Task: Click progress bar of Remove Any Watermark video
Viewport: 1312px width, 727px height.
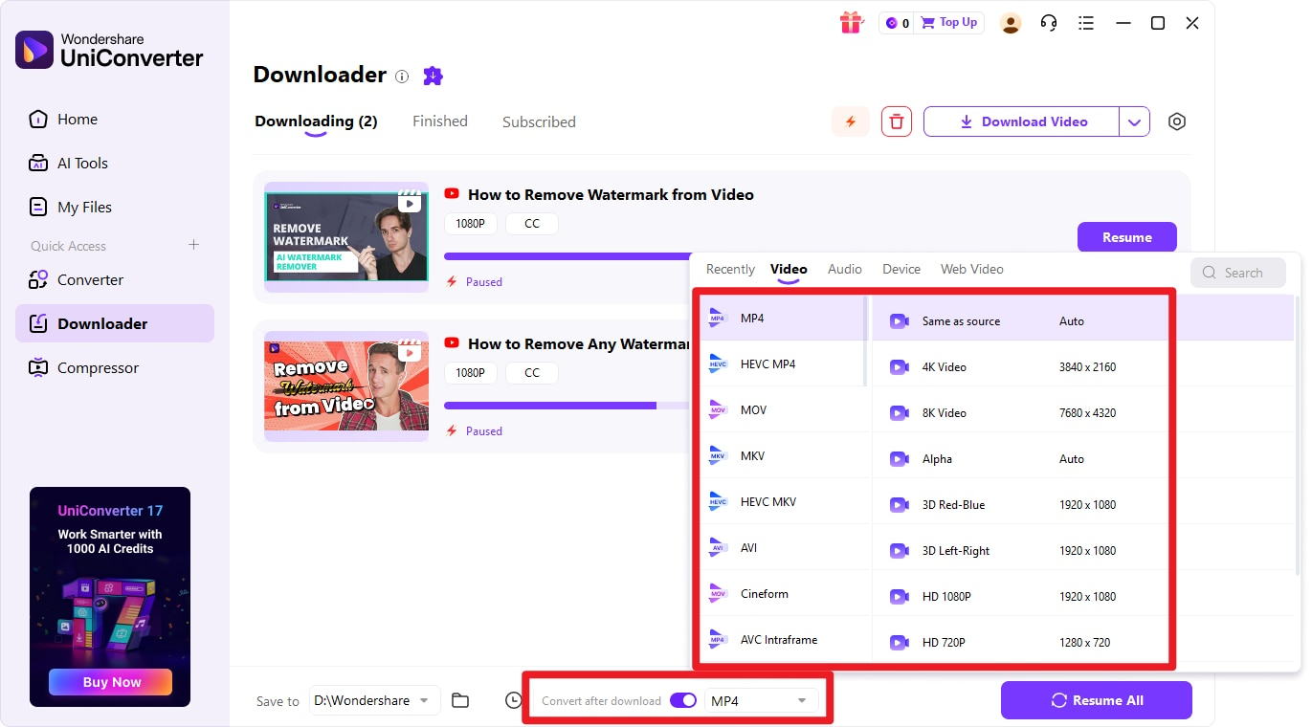Action: click(567, 406)
